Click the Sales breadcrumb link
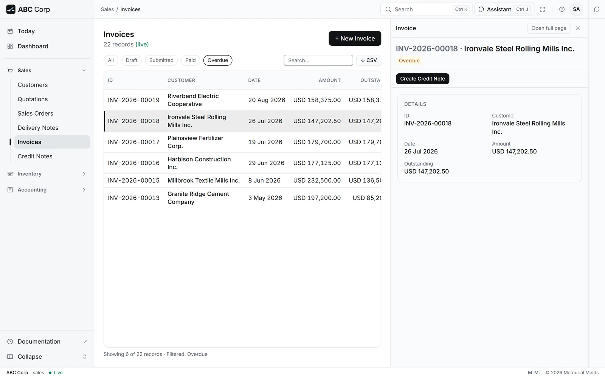The height and width of the screenshot is (378, 605). (107, 9)
